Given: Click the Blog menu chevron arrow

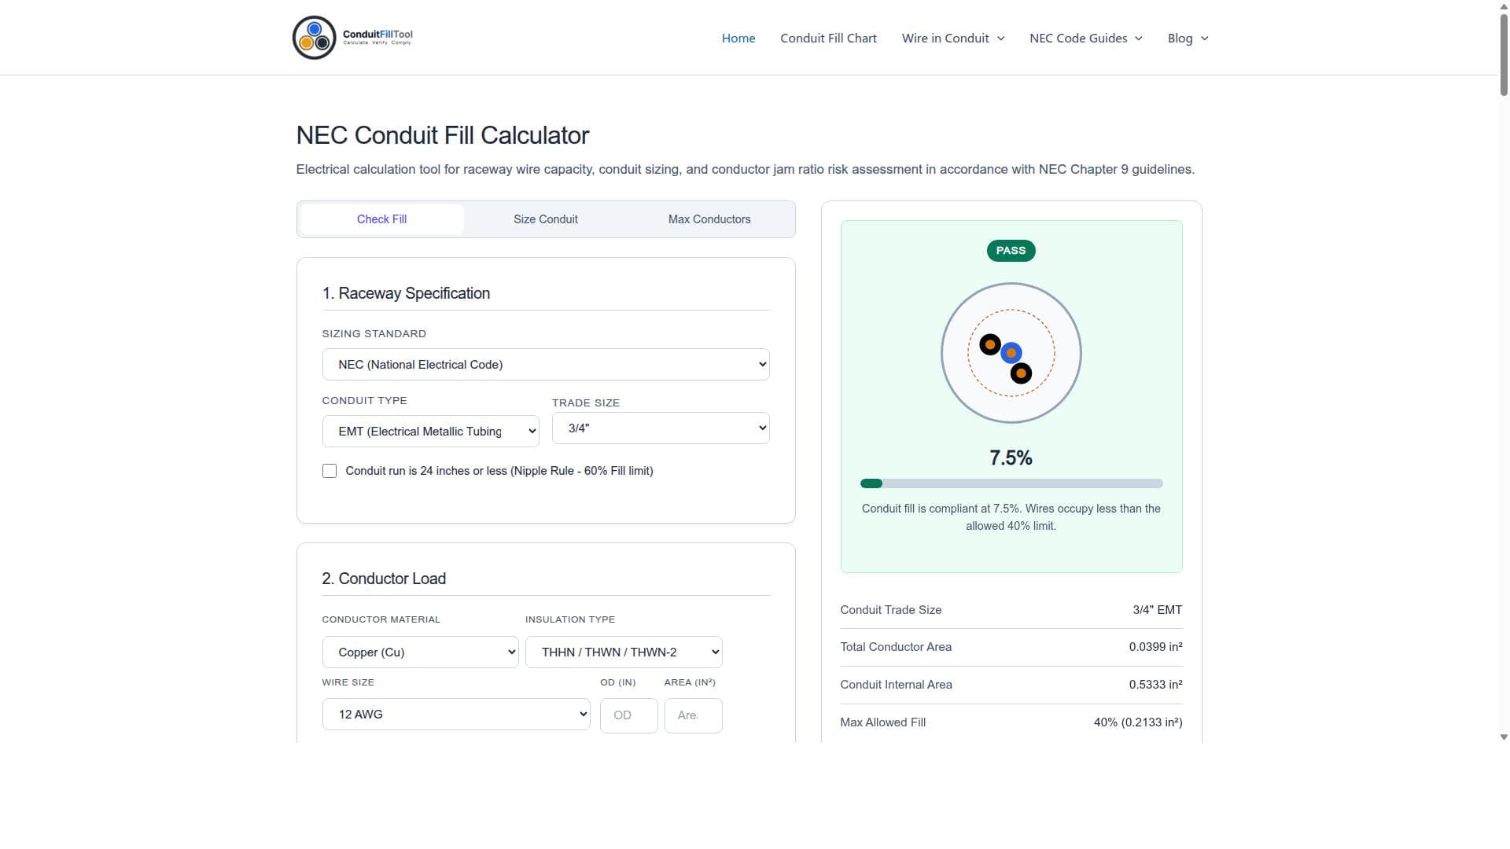Looking at the screenshot, I should (1204, 39).
